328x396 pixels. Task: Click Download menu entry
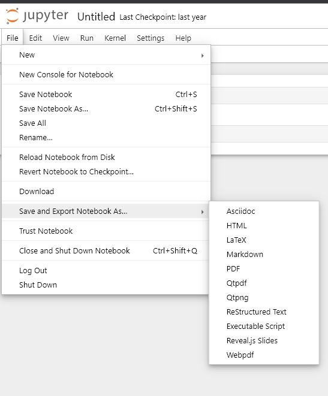tap(106, 191)
